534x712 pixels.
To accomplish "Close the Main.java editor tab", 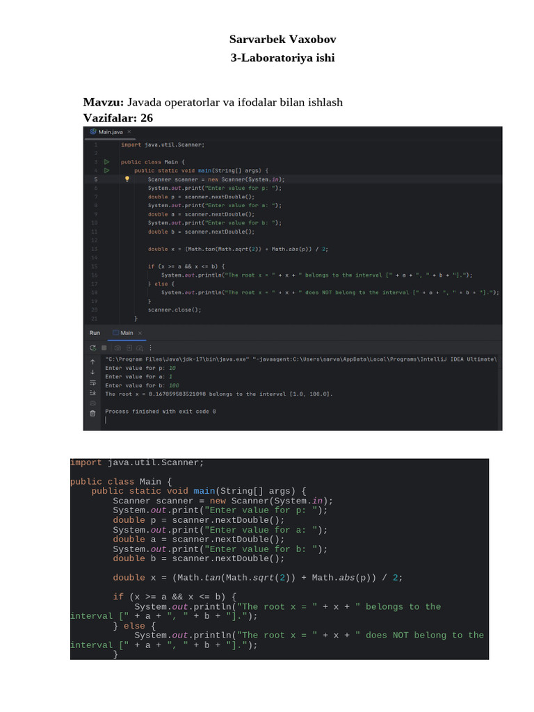I will 129,131.
